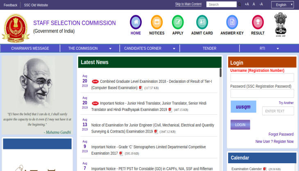Open the RESULT trophy icon
The height and width of the screenshot is (171, 299).
(x=258, y=22)
